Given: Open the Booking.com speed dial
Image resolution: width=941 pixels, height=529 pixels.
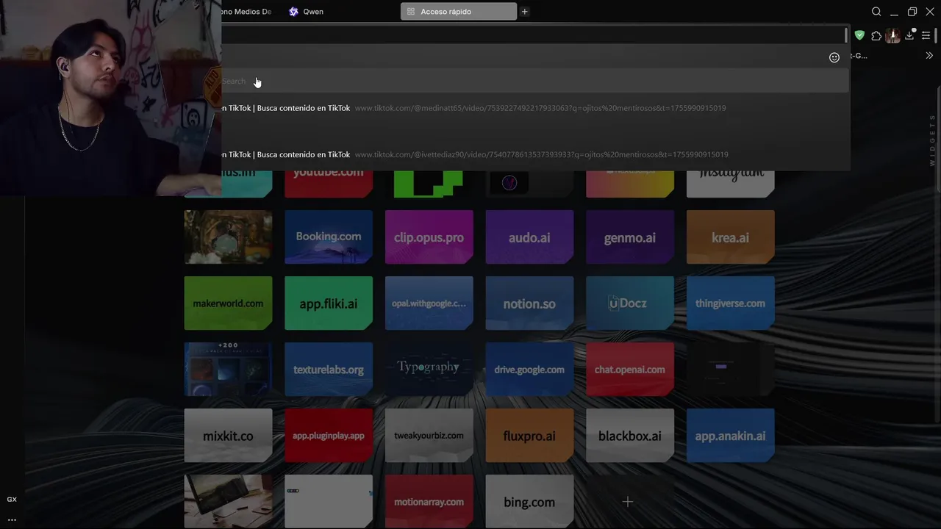Looking at the screenshot, I should (329, 237).
